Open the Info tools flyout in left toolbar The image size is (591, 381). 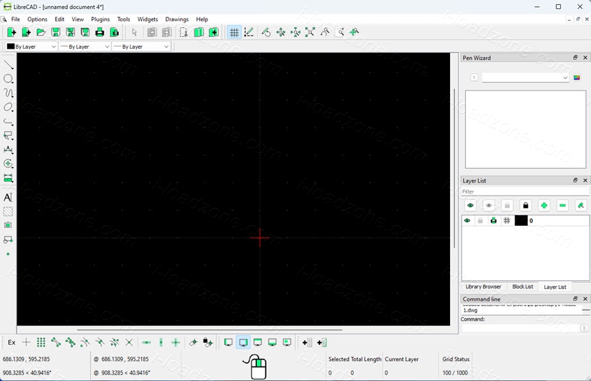click(8, 178)
